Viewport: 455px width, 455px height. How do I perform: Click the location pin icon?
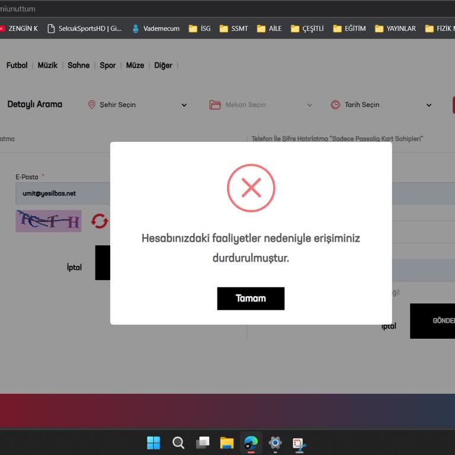coord(91,104)
